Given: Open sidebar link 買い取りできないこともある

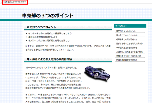Looking at the screenshot, I should click(x=127, y=35).
